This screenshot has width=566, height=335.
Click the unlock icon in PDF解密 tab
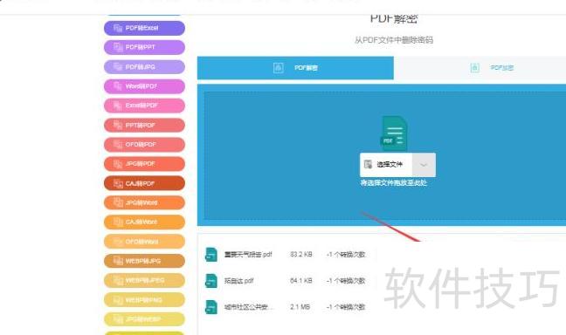point(279,68)
